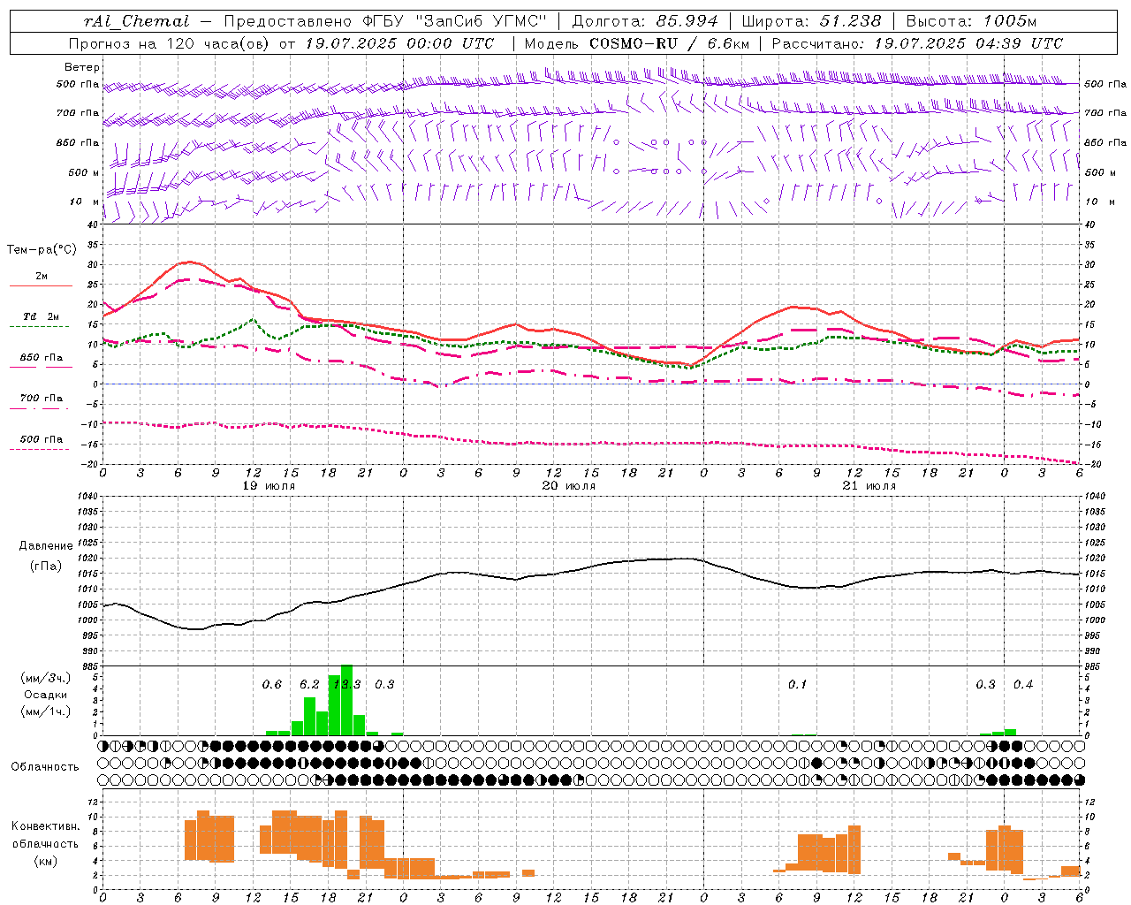Select the "ЗапСиб УГМС" provider text
Viewport: 1131px width, 905px height.
[481, 21]
